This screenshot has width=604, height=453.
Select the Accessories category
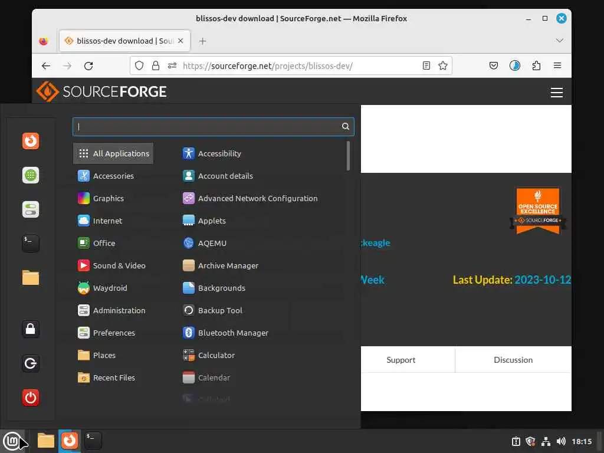(x=113, y=176)
